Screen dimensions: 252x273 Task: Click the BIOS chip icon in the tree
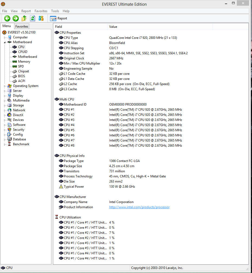click(x=15, y=76)
